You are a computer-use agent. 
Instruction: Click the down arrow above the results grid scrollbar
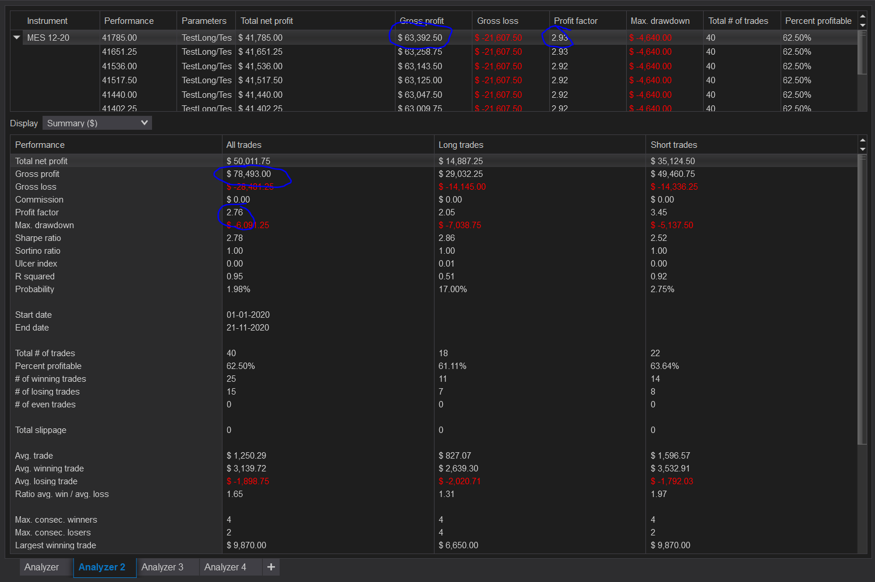coord(863,25)
